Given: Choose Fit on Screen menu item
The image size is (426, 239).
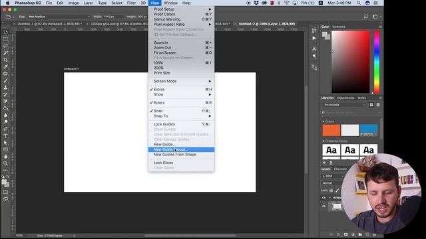Looking at the screenshot, I should point(181,53).
